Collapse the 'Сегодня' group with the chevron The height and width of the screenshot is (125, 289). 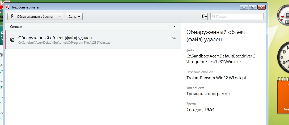pyautogui.click(x=175, y=26)
